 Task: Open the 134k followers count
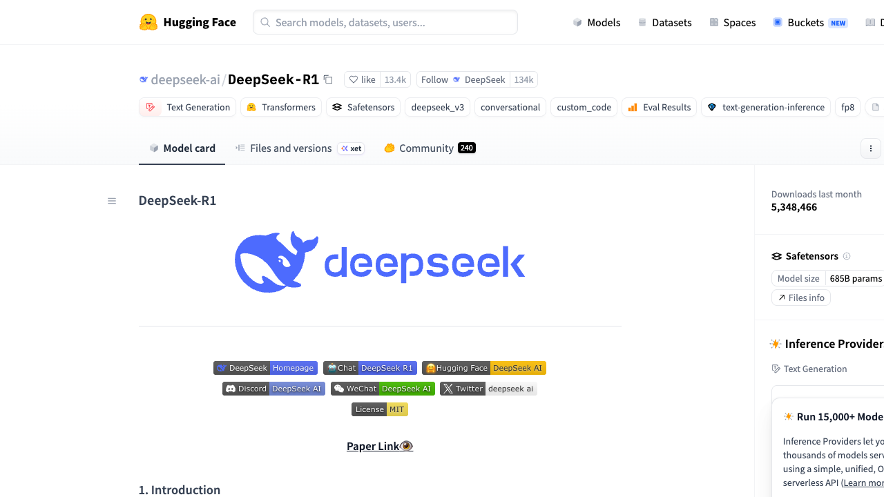[523, 79]
